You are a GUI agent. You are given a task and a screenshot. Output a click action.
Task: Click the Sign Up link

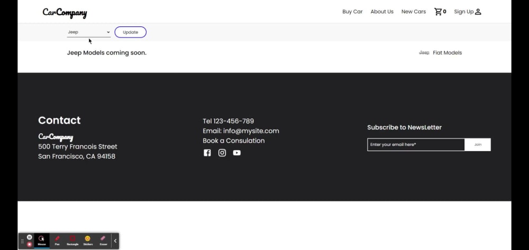464,12
